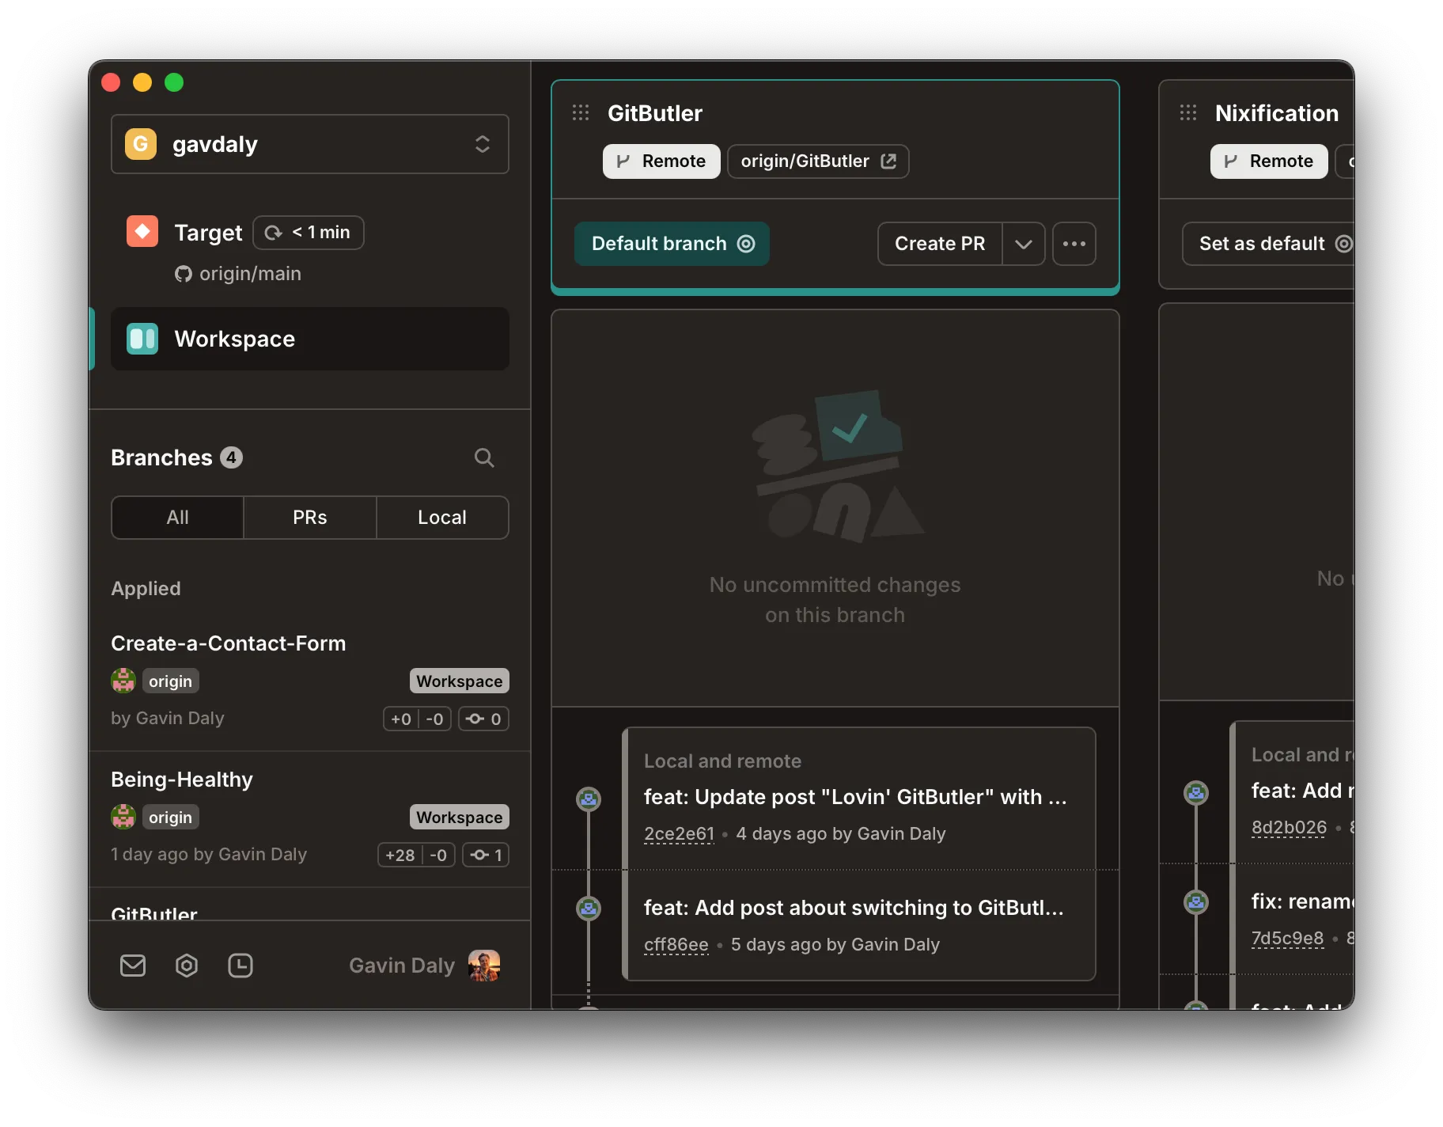Click the Create PR button

940,244
